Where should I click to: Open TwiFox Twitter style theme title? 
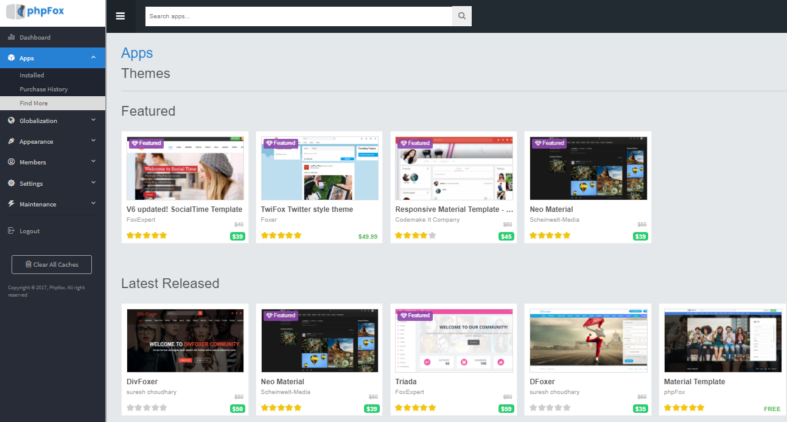307,209
